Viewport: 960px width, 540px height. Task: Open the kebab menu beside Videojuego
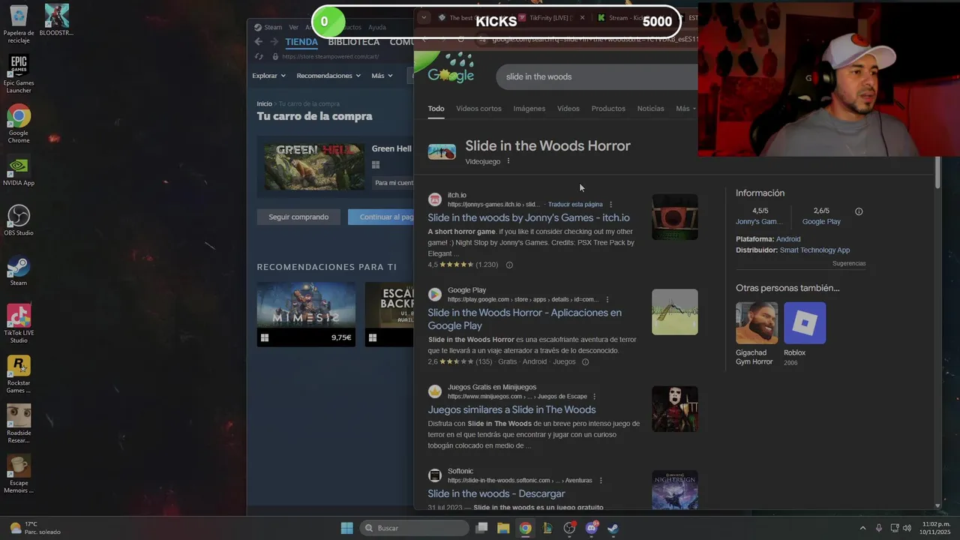click(x=508, y=161)
